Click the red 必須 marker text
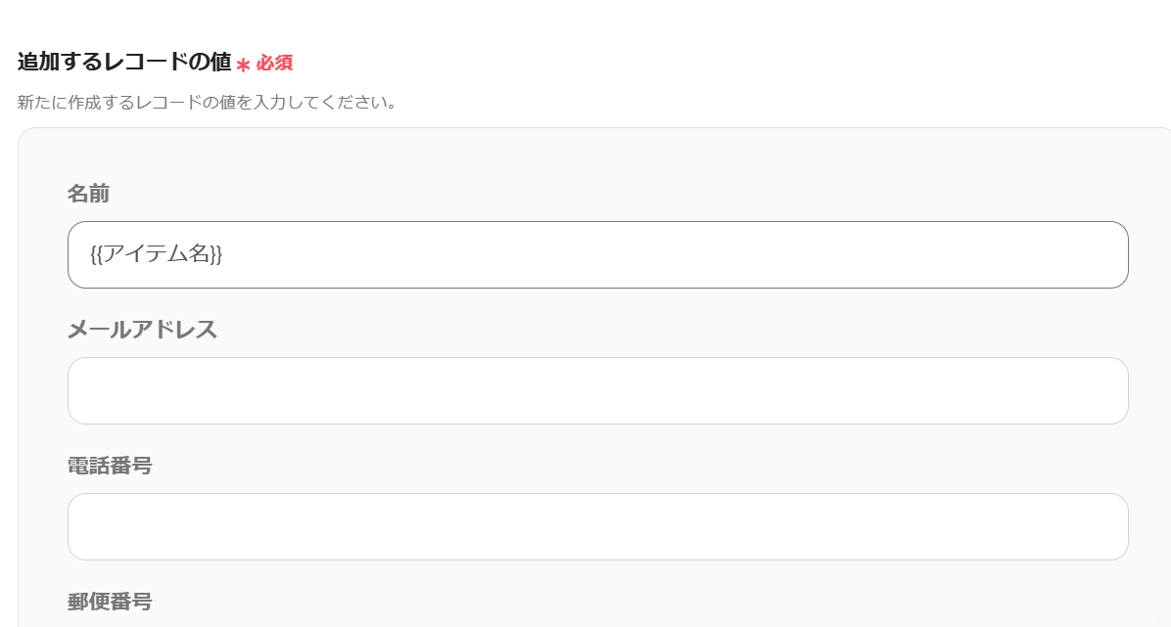 (274, 63)
